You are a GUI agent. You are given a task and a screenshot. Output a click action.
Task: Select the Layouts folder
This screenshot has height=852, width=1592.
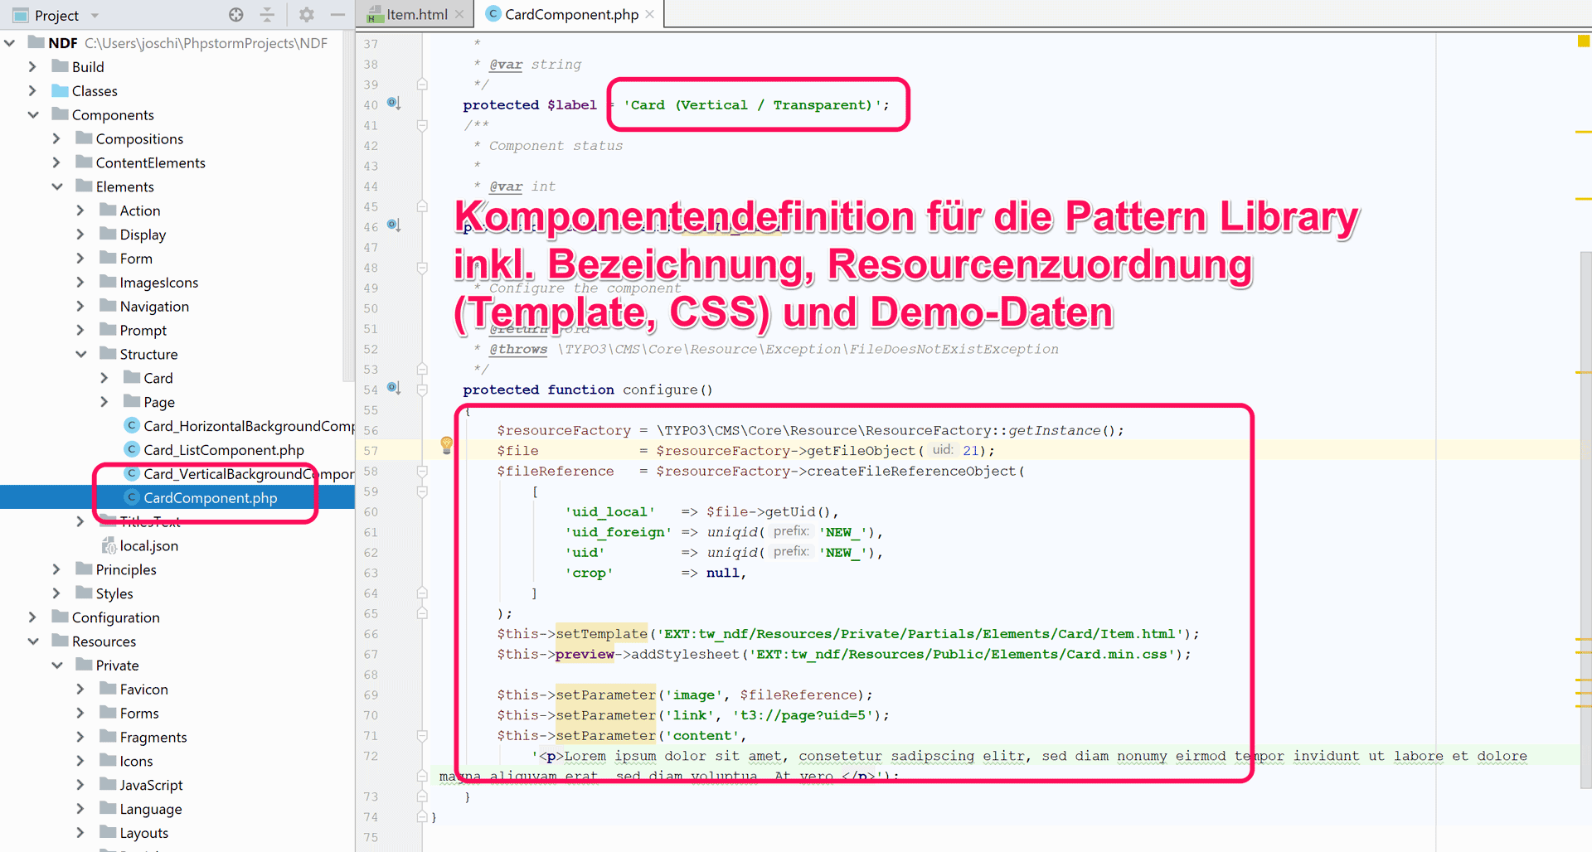point(143,833)
